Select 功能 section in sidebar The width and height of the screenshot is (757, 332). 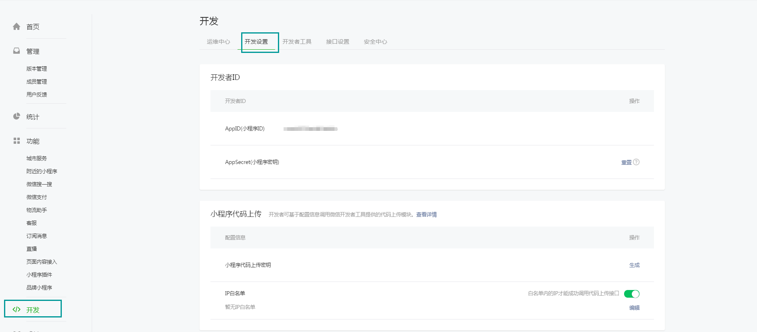(33, 141)
